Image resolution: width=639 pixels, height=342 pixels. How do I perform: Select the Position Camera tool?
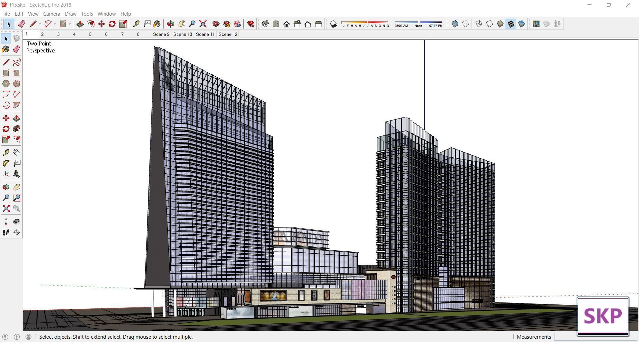[x=6, y=222]
